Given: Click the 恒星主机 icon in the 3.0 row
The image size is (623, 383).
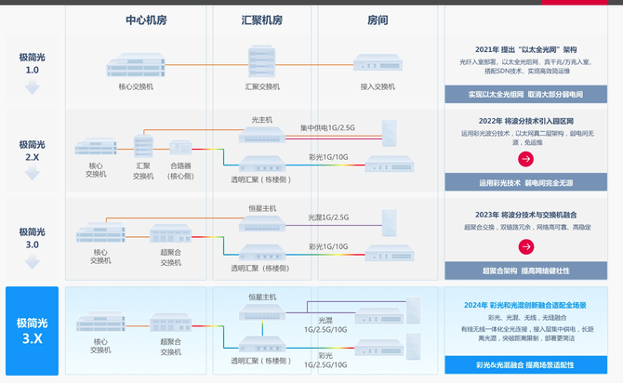Looking at the screenshot, I should pyautogui.click(x=261, y=223).
